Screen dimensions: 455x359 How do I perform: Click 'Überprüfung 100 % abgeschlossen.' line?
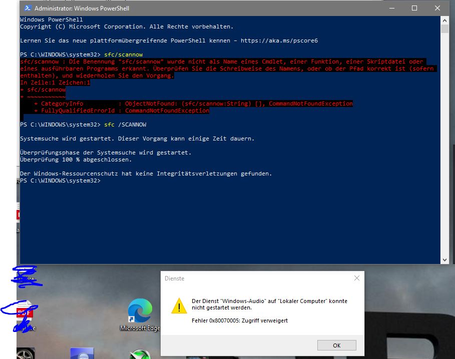tap(76, 159)
